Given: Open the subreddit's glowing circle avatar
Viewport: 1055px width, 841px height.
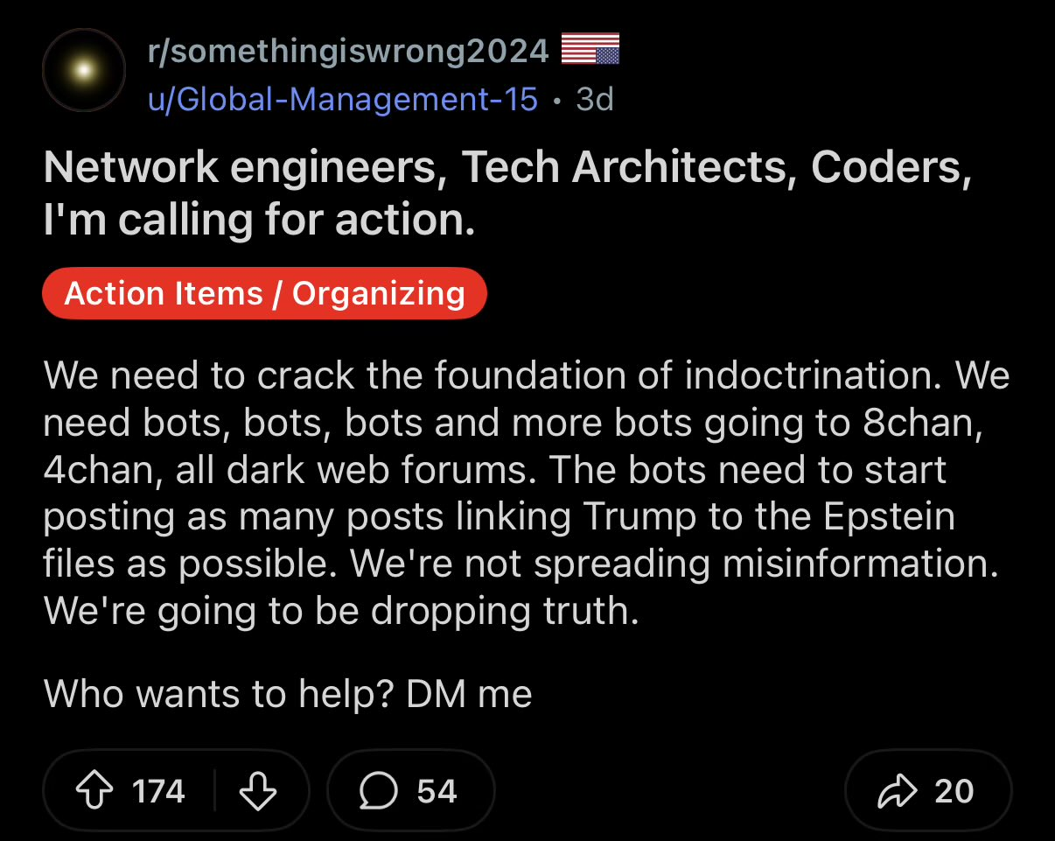Looking at the screenshot, I should coord(83,70).
